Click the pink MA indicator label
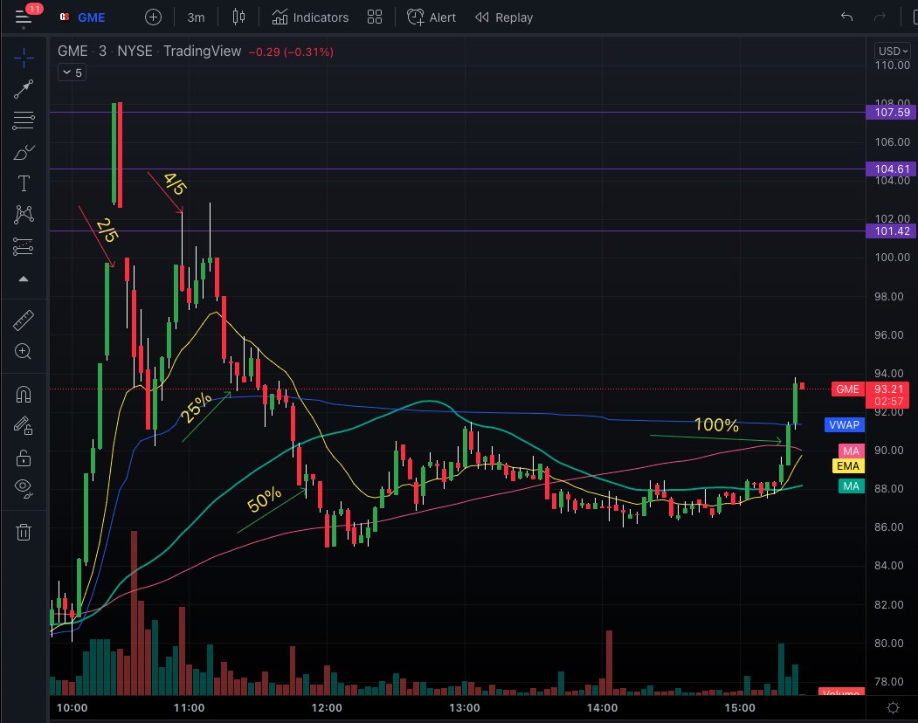Viewport: 918px width, 723px height. click(852, 451)
